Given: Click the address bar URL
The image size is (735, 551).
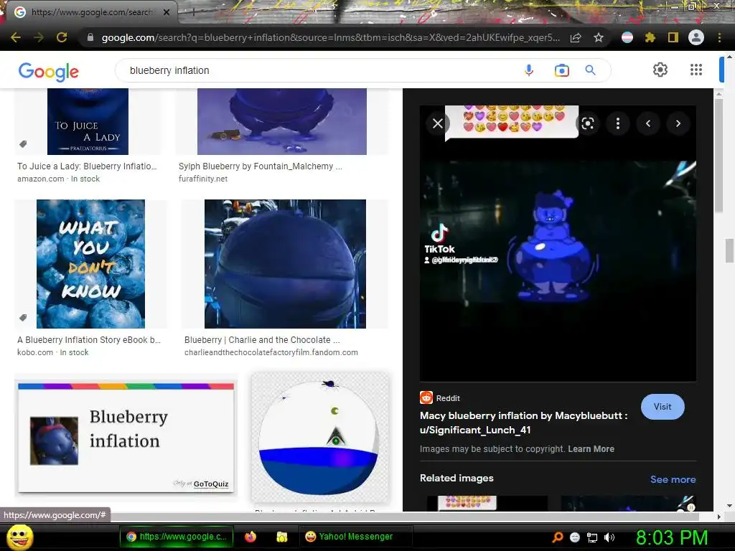Looking at the screenshot, I should tap(330, 37).
